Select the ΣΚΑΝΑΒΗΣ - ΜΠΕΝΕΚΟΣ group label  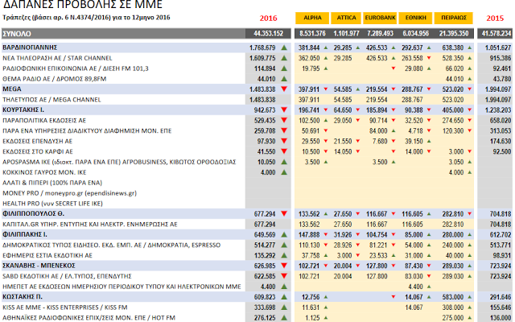39,266
